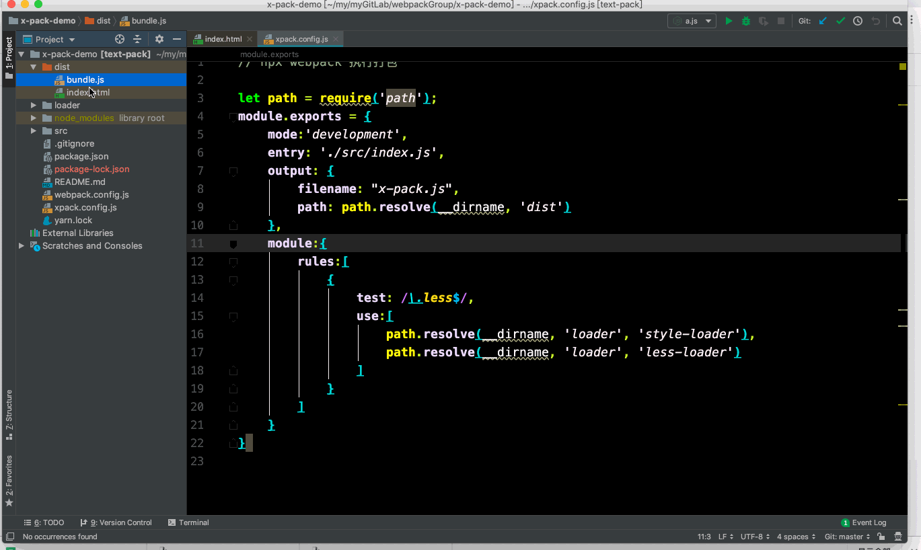Click the green inspection status square atop the editor scrollbar
Image resolution: width=921 pixels, height=550 pixels.
pos(903,66)
